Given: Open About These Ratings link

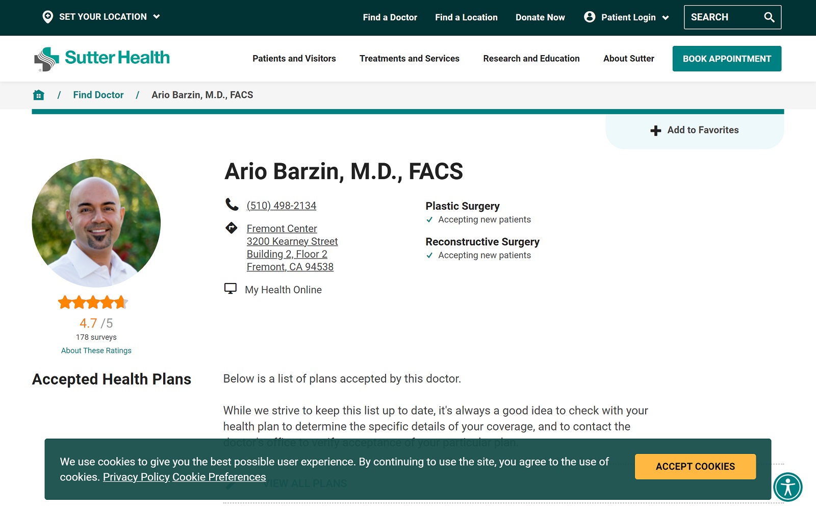Looking at the screenshot, I should pyautogui.click(x=96, y=350).
